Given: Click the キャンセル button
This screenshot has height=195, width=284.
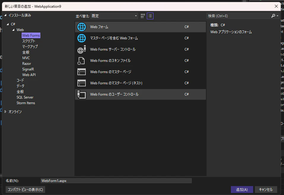Looking at the screenshot, I should 266,190.
